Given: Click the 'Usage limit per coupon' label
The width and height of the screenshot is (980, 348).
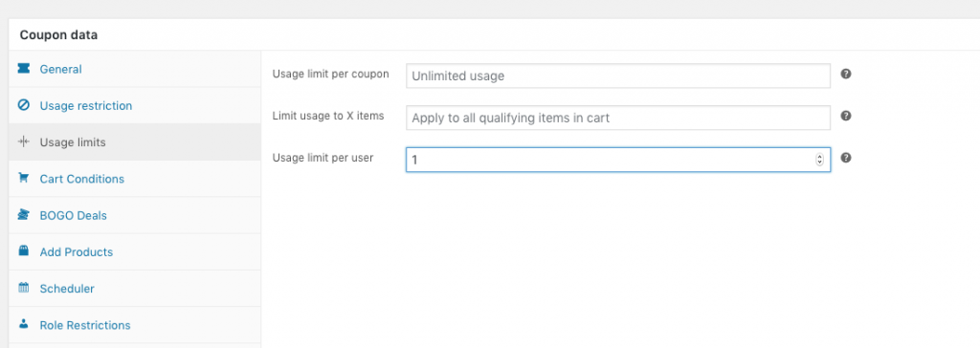Looking at the screenshot, I should tap(330, 74).
